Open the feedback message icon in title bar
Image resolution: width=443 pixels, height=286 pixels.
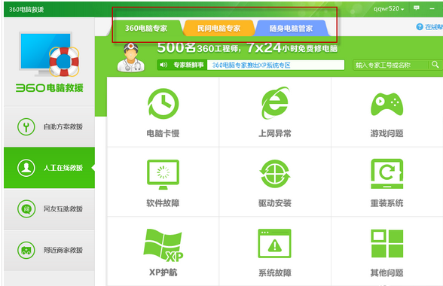(x=417, y=8)
